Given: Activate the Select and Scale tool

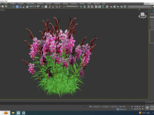Looking at the screenshot, I should point(24,7).
